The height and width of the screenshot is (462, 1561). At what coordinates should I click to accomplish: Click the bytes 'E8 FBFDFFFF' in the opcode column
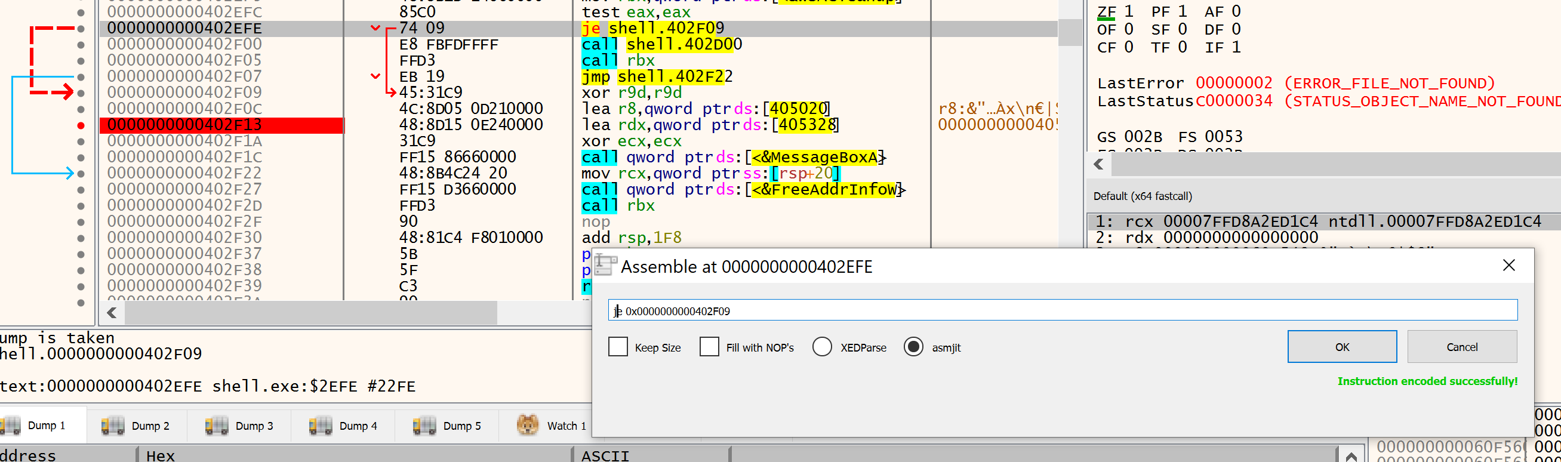tap(448, 44)
